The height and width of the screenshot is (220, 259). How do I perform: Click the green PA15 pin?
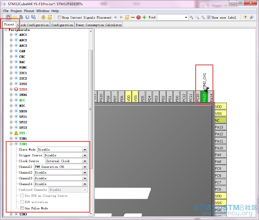pos(204,96)
